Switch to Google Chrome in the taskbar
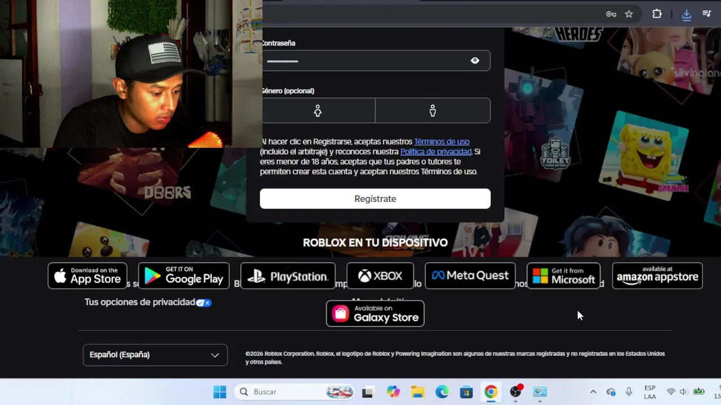Viewport: 721px width, 405px height. coord(491,392)
